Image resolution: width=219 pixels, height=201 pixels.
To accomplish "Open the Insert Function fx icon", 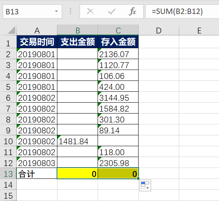I will (x=132, y=11).
